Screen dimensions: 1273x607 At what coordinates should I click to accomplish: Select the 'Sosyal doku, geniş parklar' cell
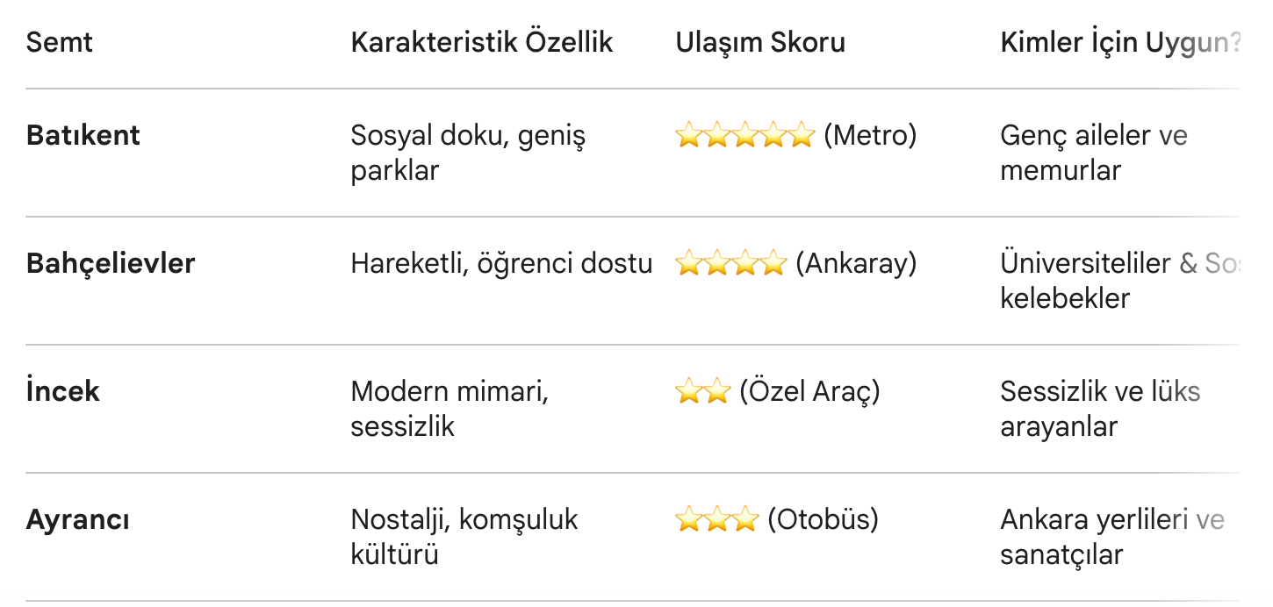(x=468, y=153)
